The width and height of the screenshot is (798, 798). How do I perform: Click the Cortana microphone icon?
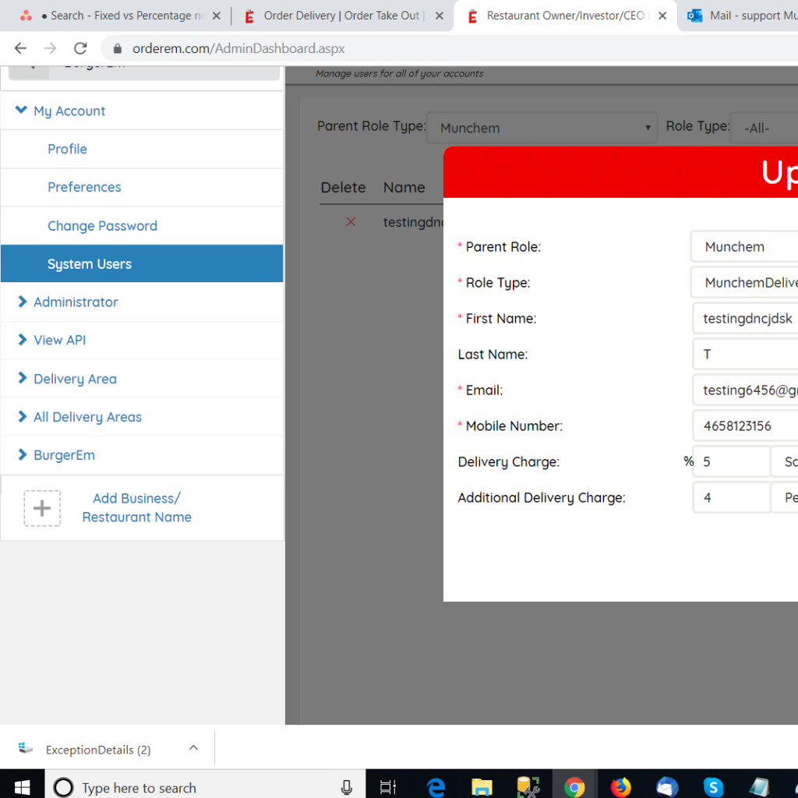tap(347, 788)
